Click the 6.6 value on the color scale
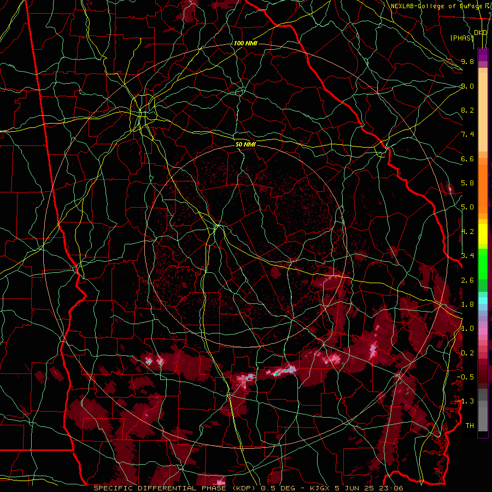 [467, 159]
